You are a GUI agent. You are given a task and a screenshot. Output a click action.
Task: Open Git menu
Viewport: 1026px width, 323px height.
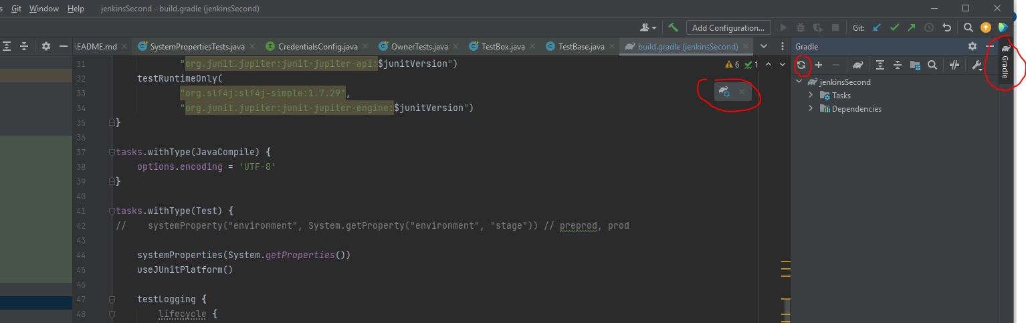pos(16,8)
